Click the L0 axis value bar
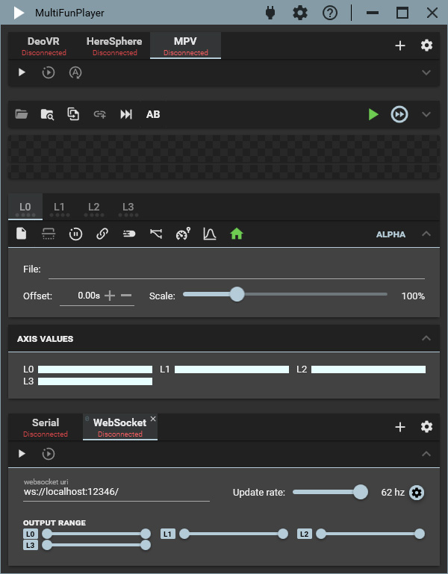This screenshot has height=574, width=448. (x=96, y=369)
